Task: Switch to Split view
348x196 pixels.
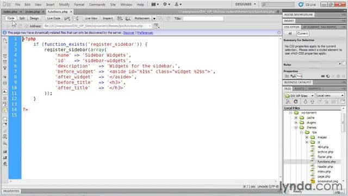Action: tap(22, 19)
